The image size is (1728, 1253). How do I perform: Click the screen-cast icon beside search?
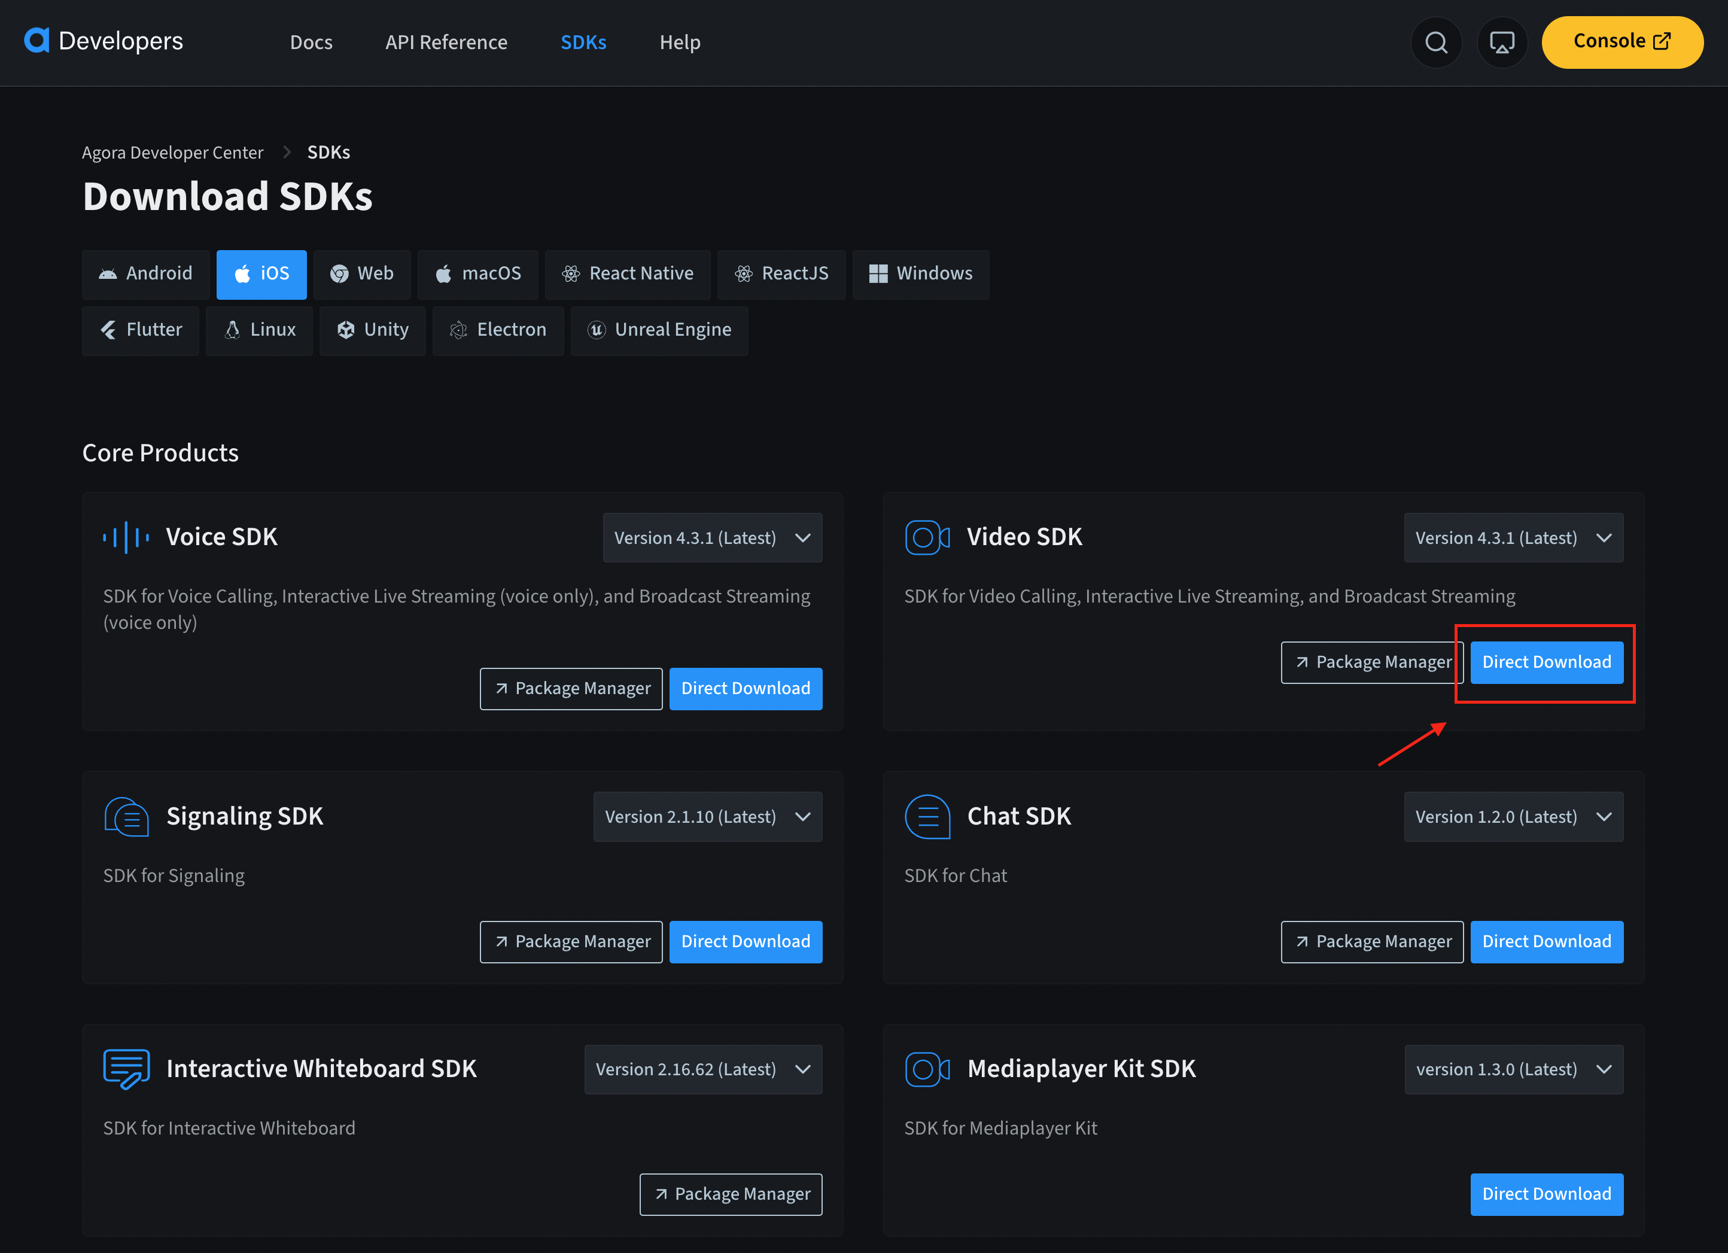1502,42
